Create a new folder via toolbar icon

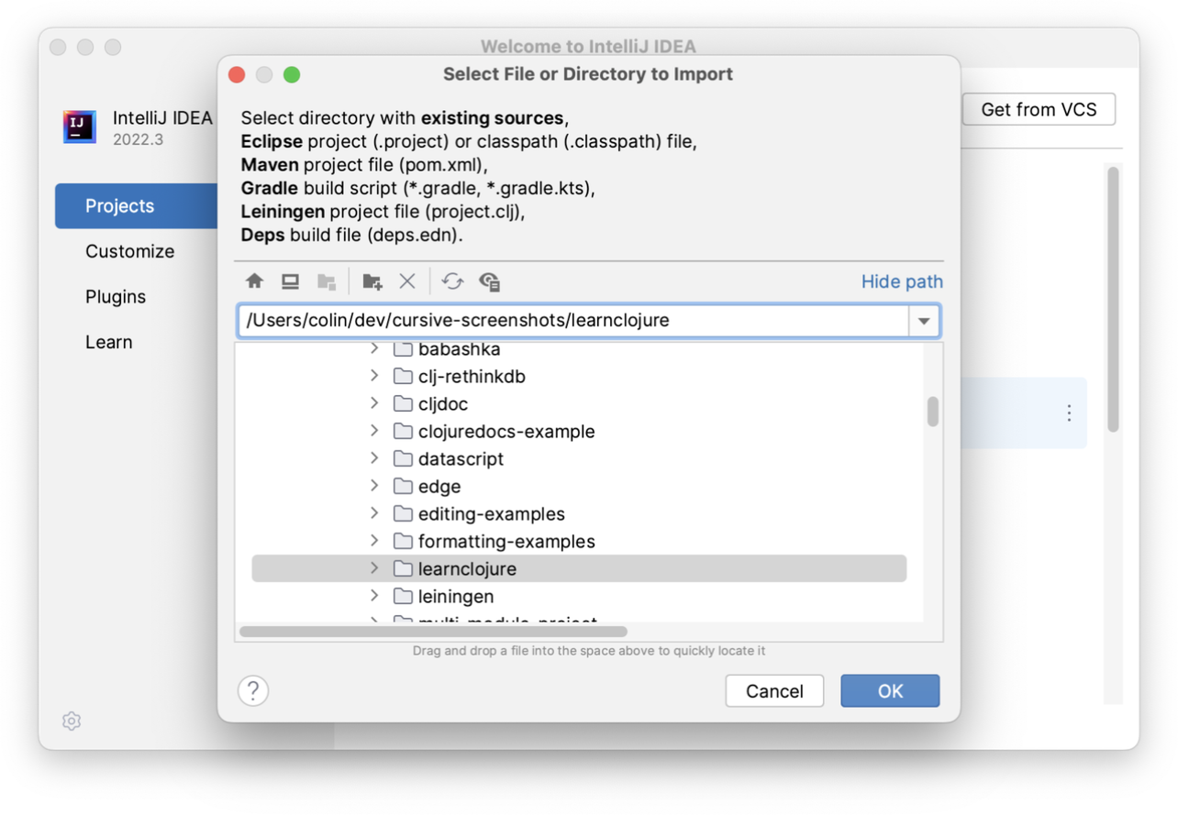[x=372, y=281]
